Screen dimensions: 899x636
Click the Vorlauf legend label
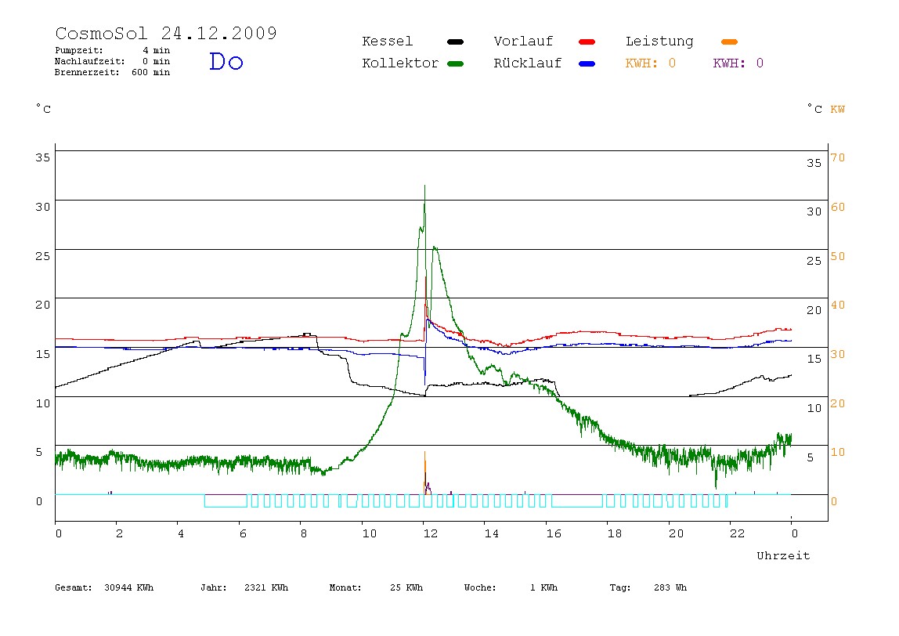(523, 42)
